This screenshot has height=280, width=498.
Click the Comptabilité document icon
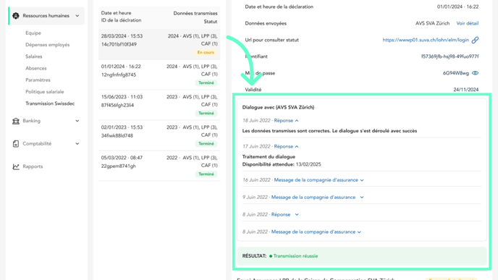pos(16,144)
